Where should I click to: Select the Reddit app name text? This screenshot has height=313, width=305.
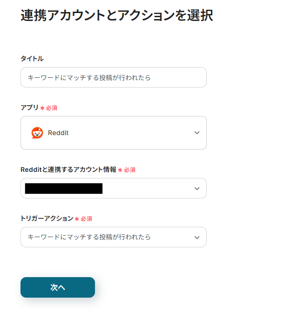coord(58,133)
